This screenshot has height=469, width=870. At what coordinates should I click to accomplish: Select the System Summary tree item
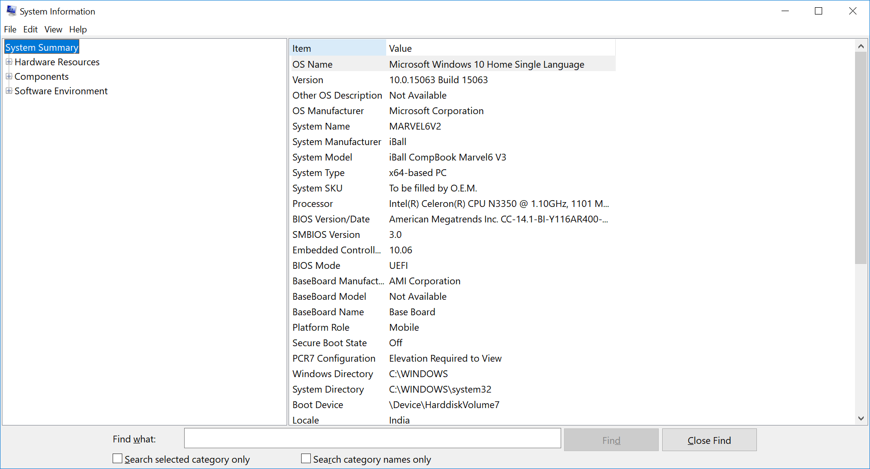(x=41, y=47)
